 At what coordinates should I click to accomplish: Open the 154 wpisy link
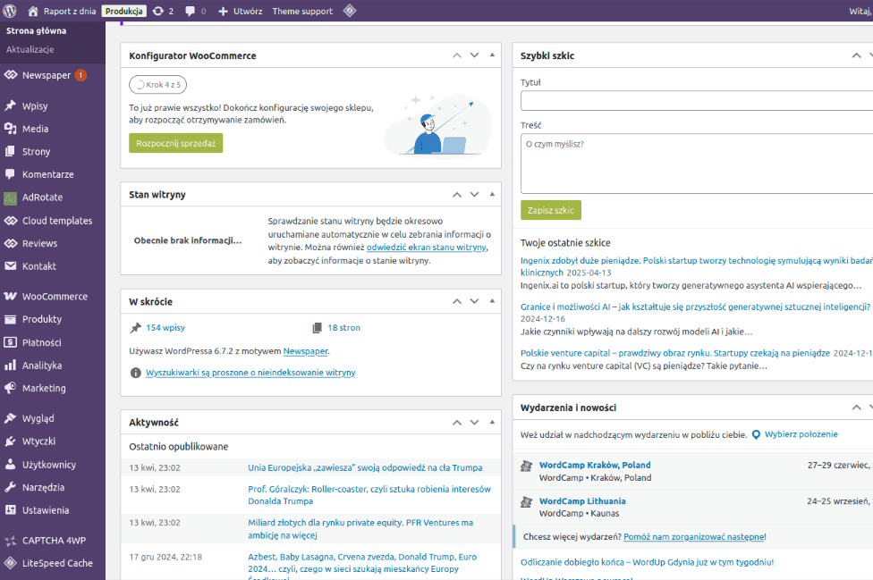(165, 328)
